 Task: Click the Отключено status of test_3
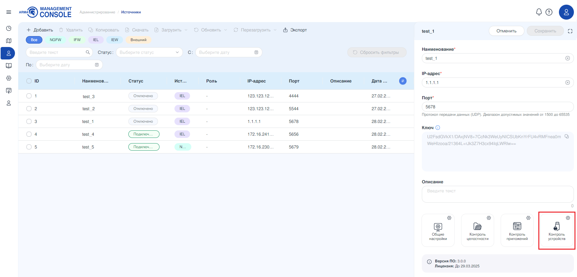point(143,96)
